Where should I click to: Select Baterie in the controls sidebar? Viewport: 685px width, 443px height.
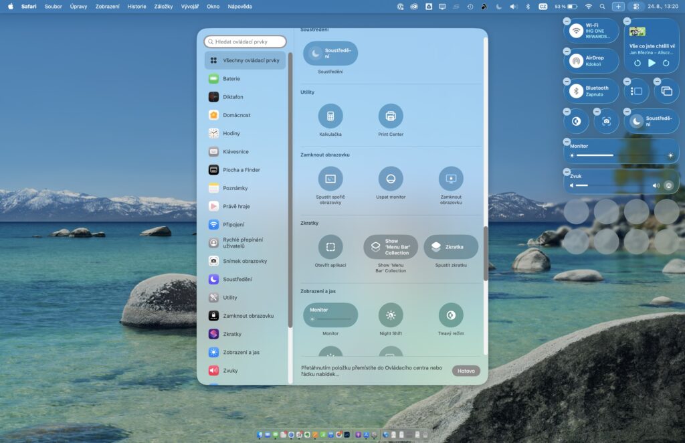coord(245,79)
